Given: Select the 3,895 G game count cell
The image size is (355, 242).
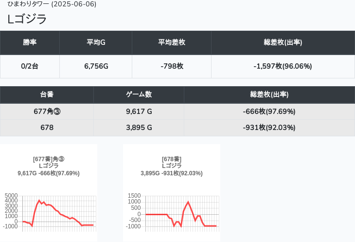Looking at the screenshot, I should click(139, 128).
